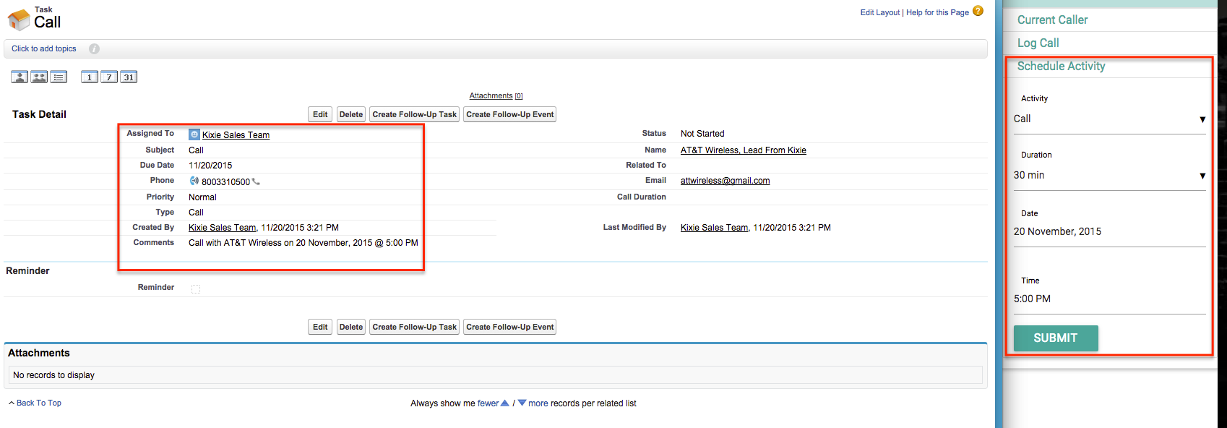Screen dimensions: 1227x428
Task: Click the bottom Create Follow-Up Event button
Action: (x=510, y=327)
